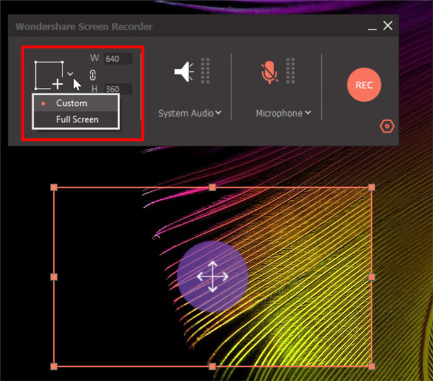
Task: Click the microphone level meter
Action: pos(290,71)
